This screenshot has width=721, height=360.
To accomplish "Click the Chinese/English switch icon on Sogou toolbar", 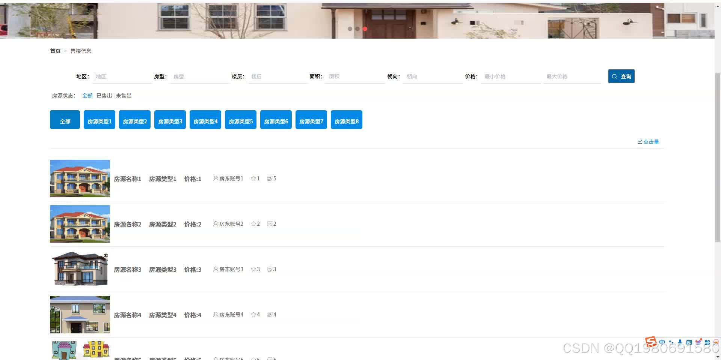I will point(662,342).
